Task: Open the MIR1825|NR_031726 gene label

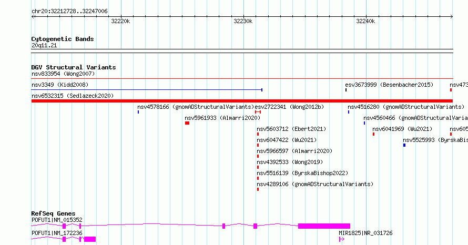Action: (365, 233)
